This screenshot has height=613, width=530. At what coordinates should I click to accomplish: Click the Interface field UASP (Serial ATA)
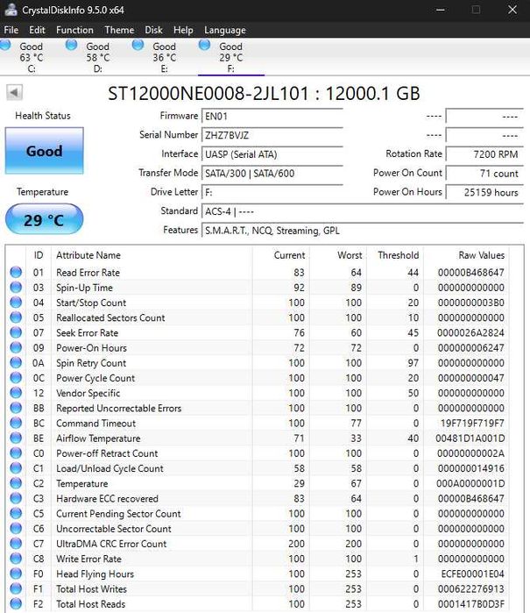[272, 154]
